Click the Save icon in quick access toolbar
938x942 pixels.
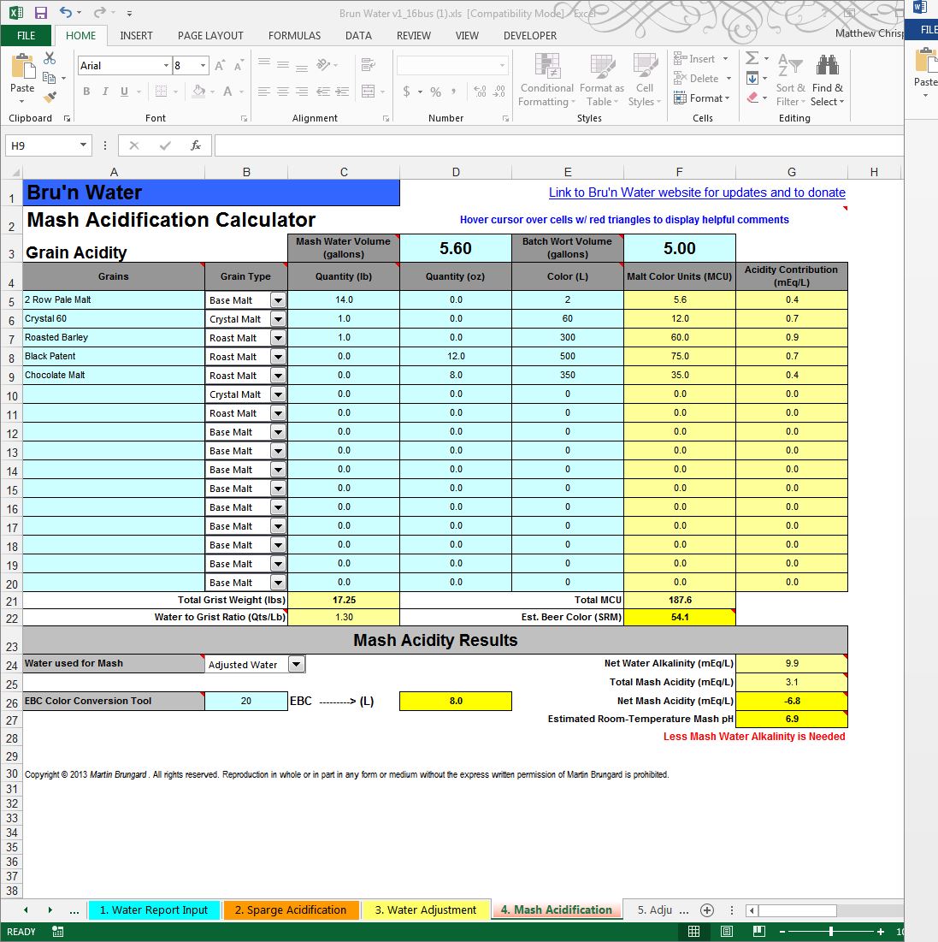[40, 13]
